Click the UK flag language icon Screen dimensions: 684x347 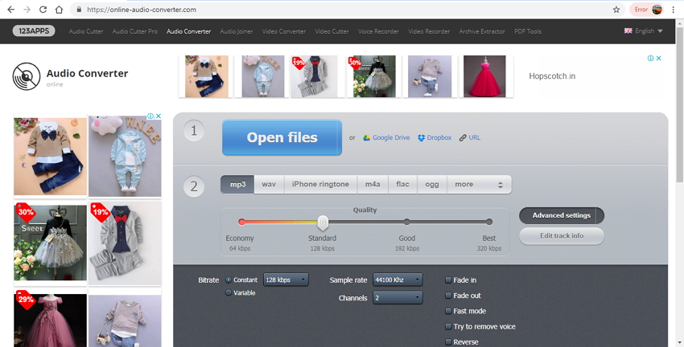tap(628, 31)
